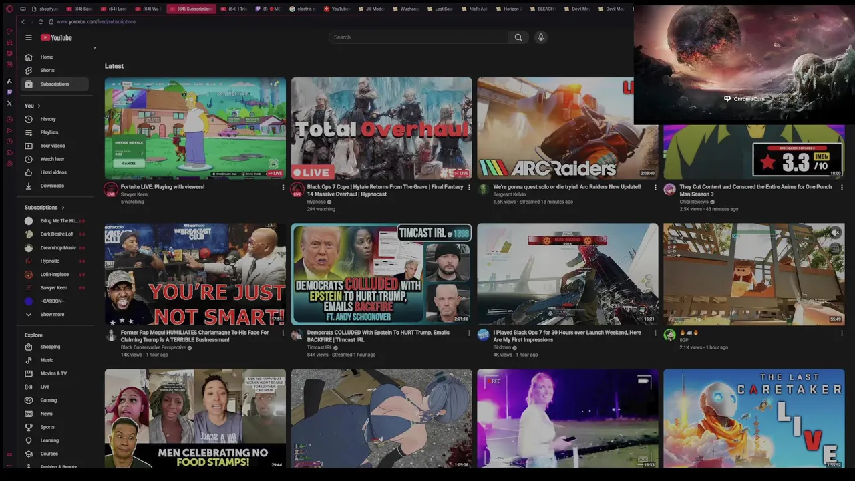Open Aria AI in the Opera sidebar
The height and width of the screenshot is (481, 855).
(9, 81)
